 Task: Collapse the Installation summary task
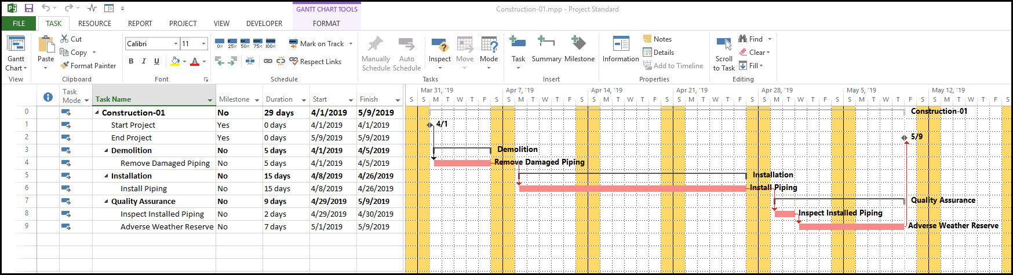click(x=106, y=176)
